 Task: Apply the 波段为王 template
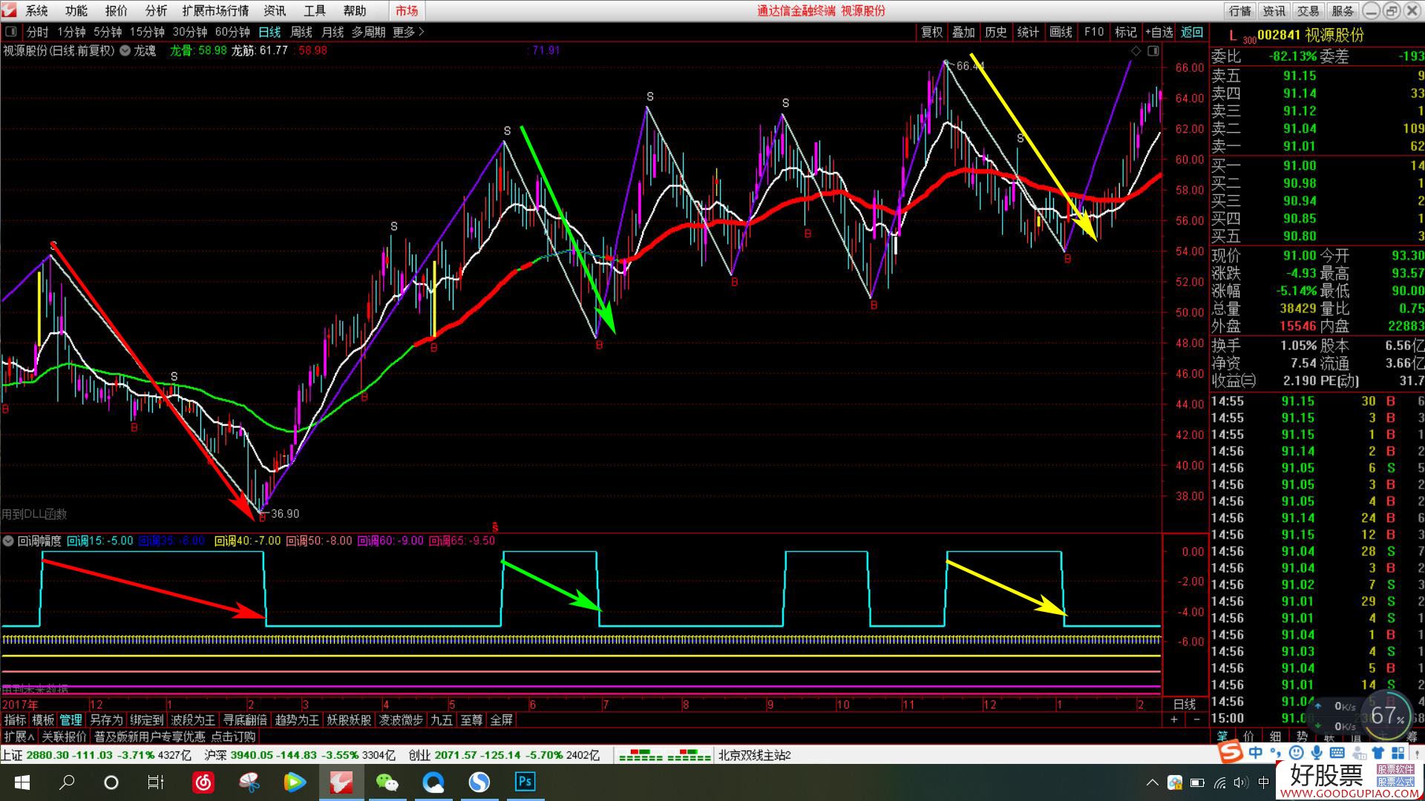[193, 719]
